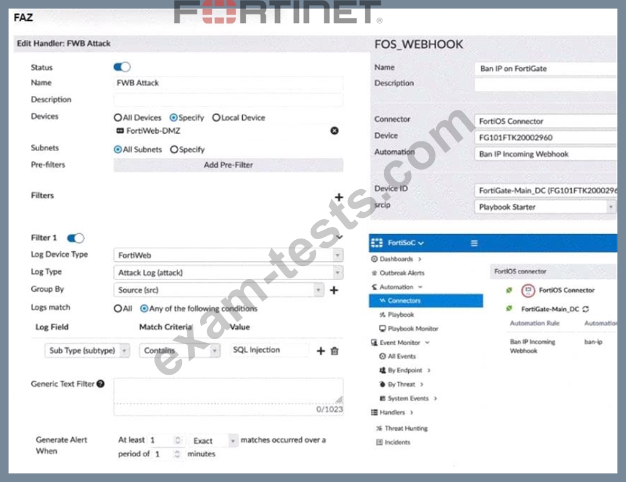The image size is (626, 482).
Task: Click the handler Name input field
Action: coord(228,83)
